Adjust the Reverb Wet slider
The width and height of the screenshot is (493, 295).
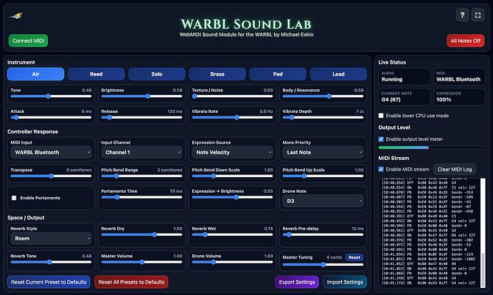pyautogui.click(x=232, y=235)
